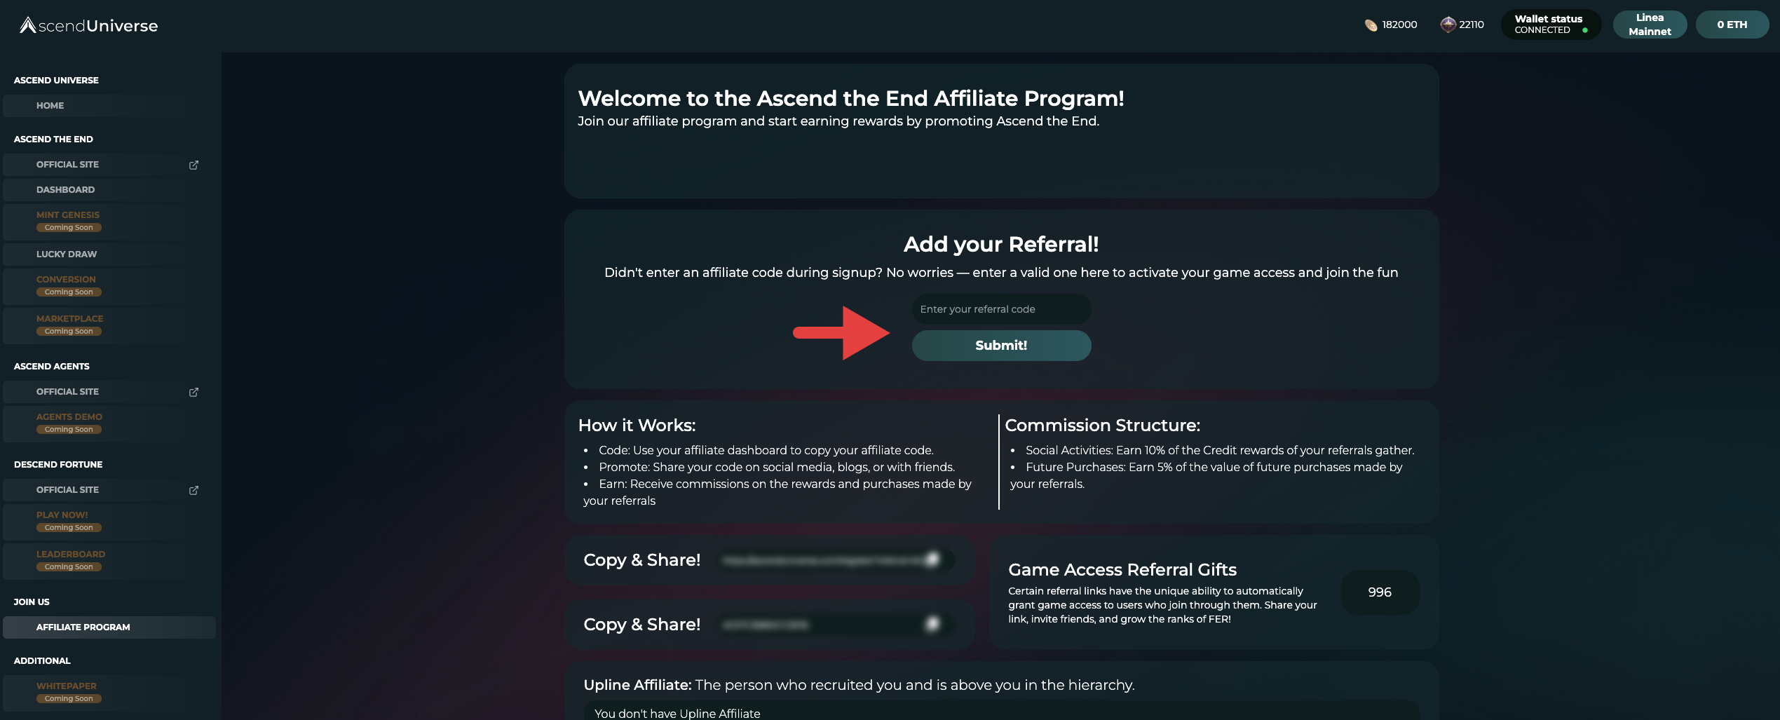Open the Affiliate Program sidebar item
The height and width of the screenshot is (720, 1780).
coord(83,627)
